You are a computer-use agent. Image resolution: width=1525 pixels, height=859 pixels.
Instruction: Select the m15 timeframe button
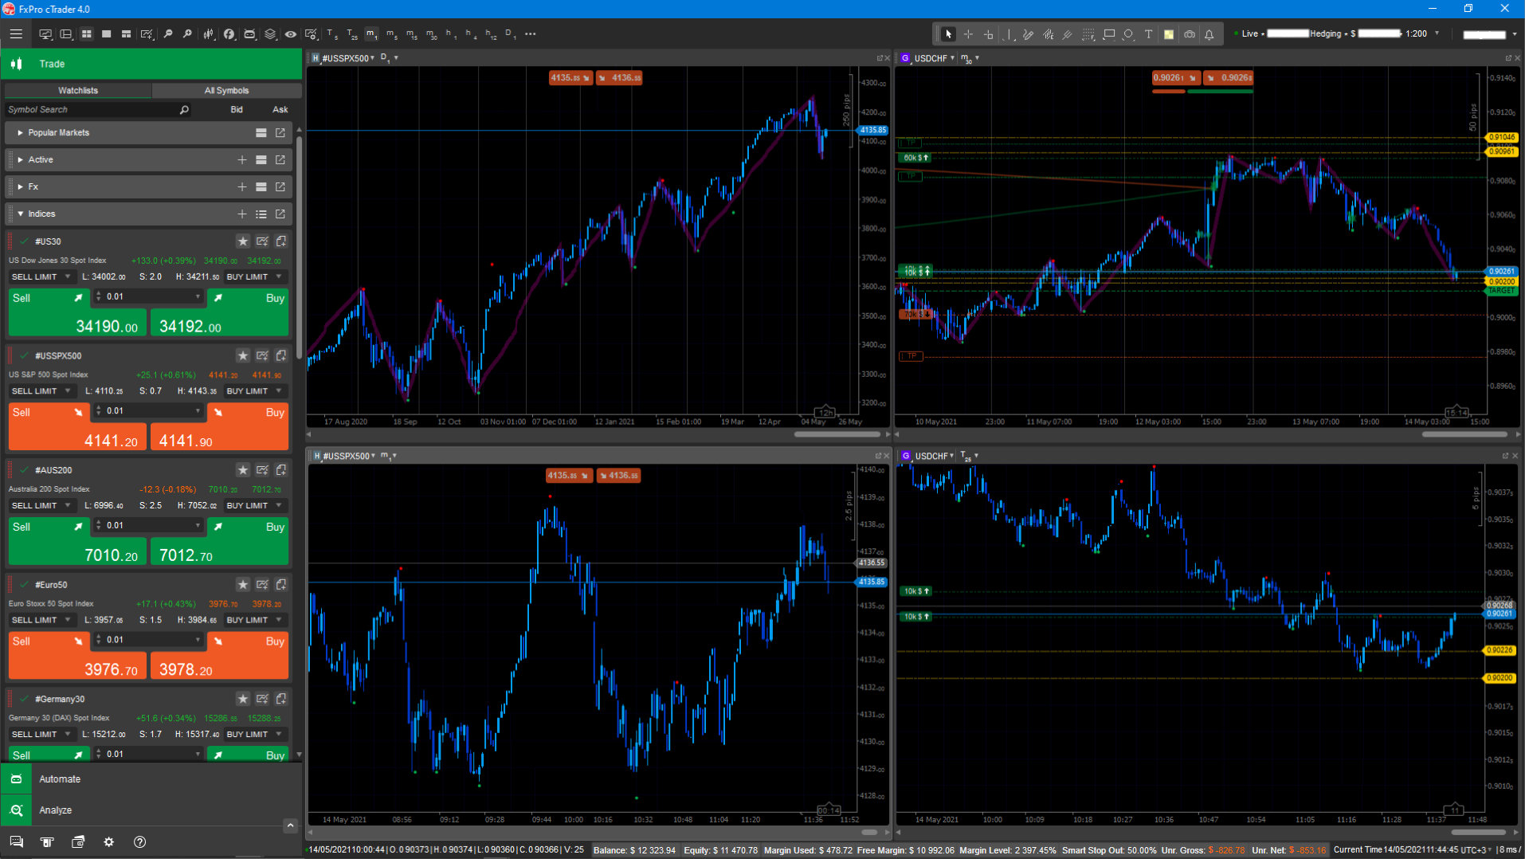coord(411,34)
